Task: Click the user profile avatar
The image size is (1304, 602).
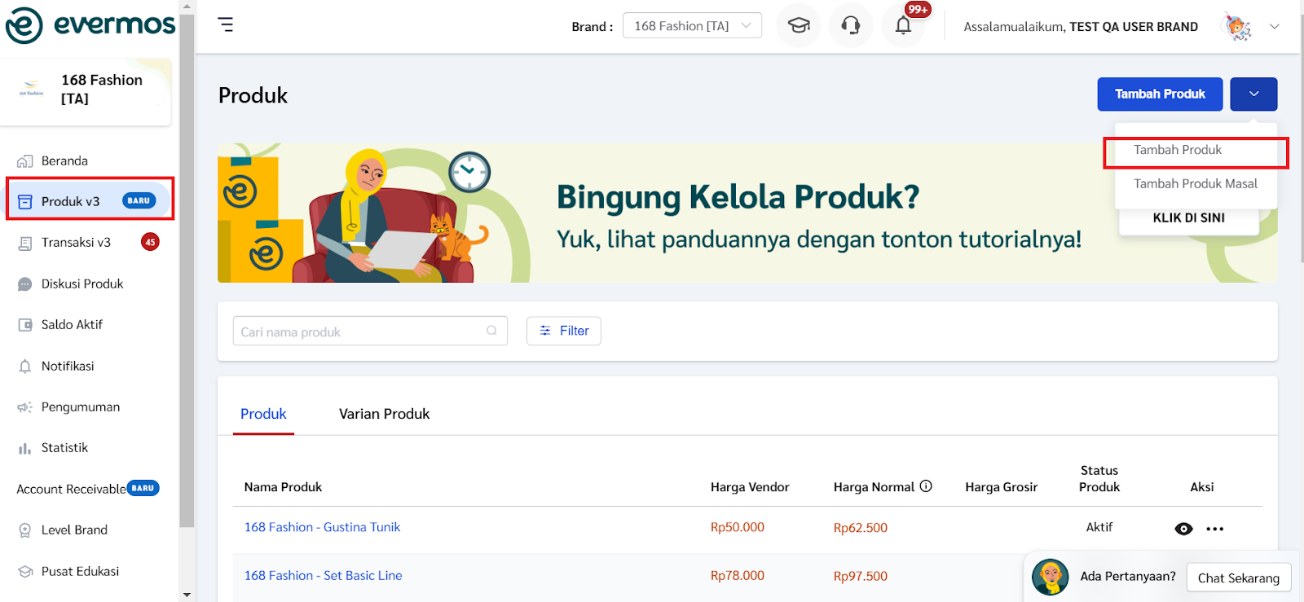Action: [x=1237, y=27]
